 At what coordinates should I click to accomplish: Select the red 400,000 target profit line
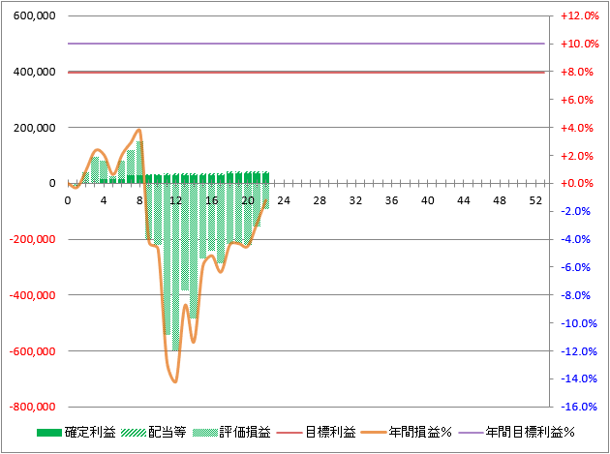point(307,73)
